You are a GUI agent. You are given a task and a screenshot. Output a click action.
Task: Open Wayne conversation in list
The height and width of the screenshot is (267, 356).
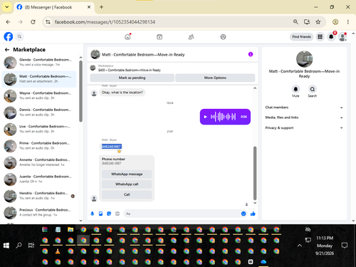(x=39, y=95)
